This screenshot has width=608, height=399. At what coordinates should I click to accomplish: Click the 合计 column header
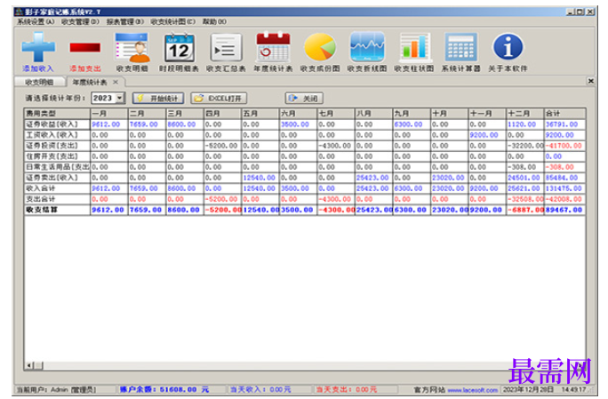pos(564,114)
